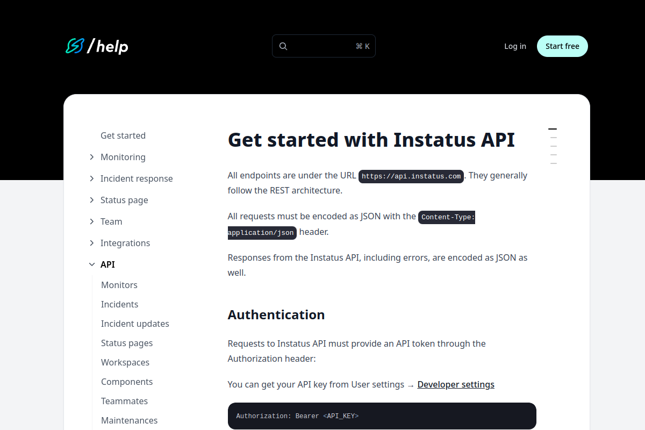Open the Team section label
This screenshot has width=645, height=430.
pyautogui.click(x=111, y=221)
